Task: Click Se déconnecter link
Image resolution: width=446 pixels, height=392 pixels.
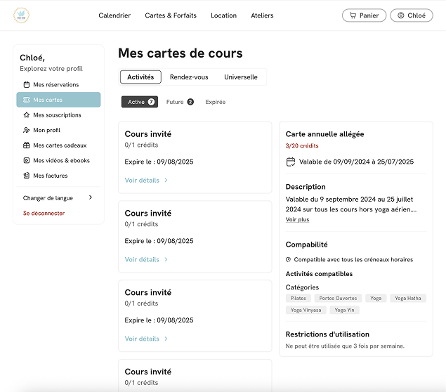Action: (44, 213)
